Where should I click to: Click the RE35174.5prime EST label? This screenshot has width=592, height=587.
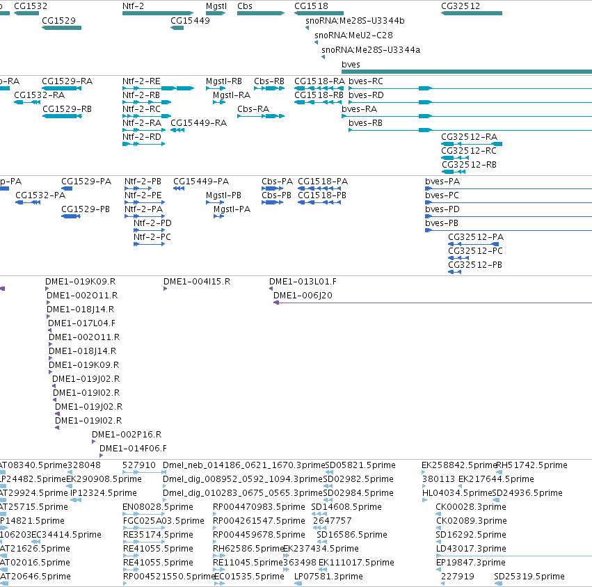pos(158,535)
